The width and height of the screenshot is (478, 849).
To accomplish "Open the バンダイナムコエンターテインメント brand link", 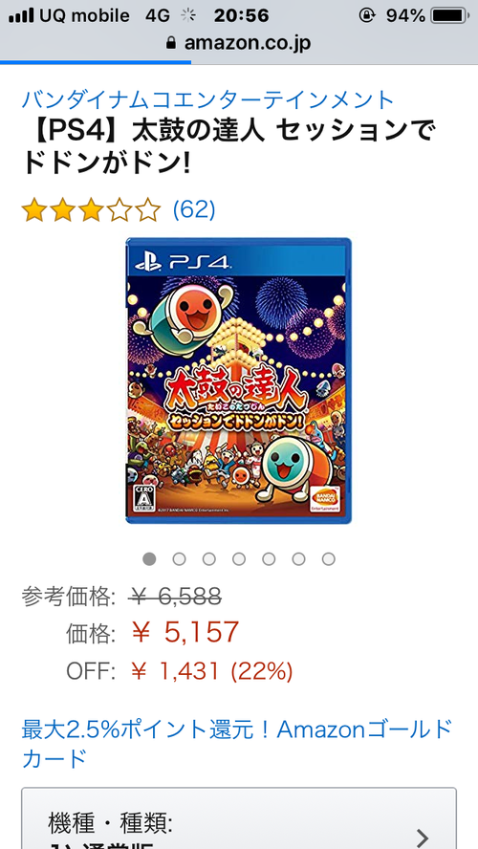I will (x=207, y=99).
